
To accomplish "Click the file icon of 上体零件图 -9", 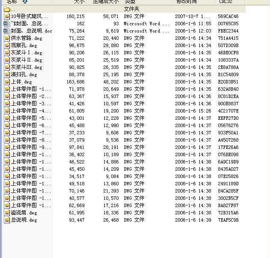I will [7, 147].
